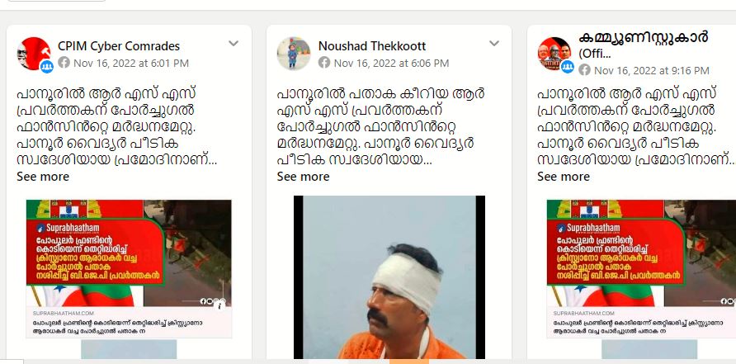Image resolution: width=736 pixels, height=364 pixels.
Task: Click group badge on third post avatar
Action: 567,67
